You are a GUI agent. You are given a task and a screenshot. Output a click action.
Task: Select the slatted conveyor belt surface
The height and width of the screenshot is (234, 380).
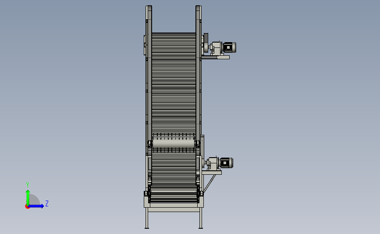pyautogui.click(x=174, y=83)
